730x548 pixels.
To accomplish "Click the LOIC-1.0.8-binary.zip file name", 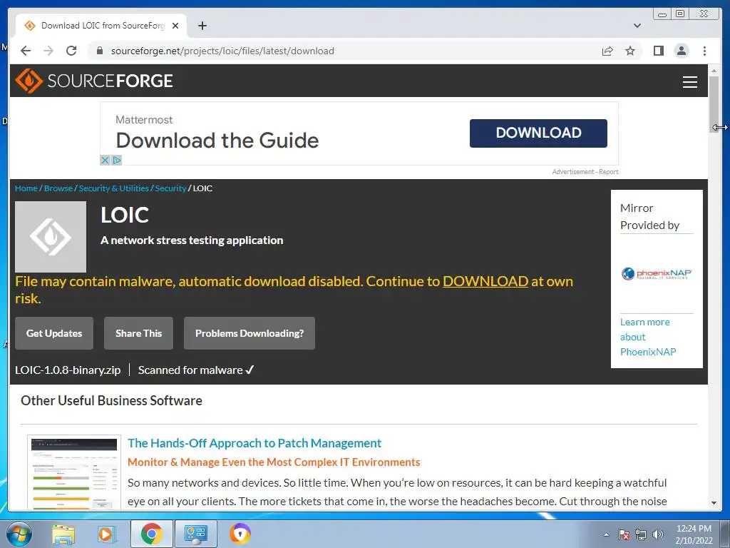I will [x=68, y=370].
